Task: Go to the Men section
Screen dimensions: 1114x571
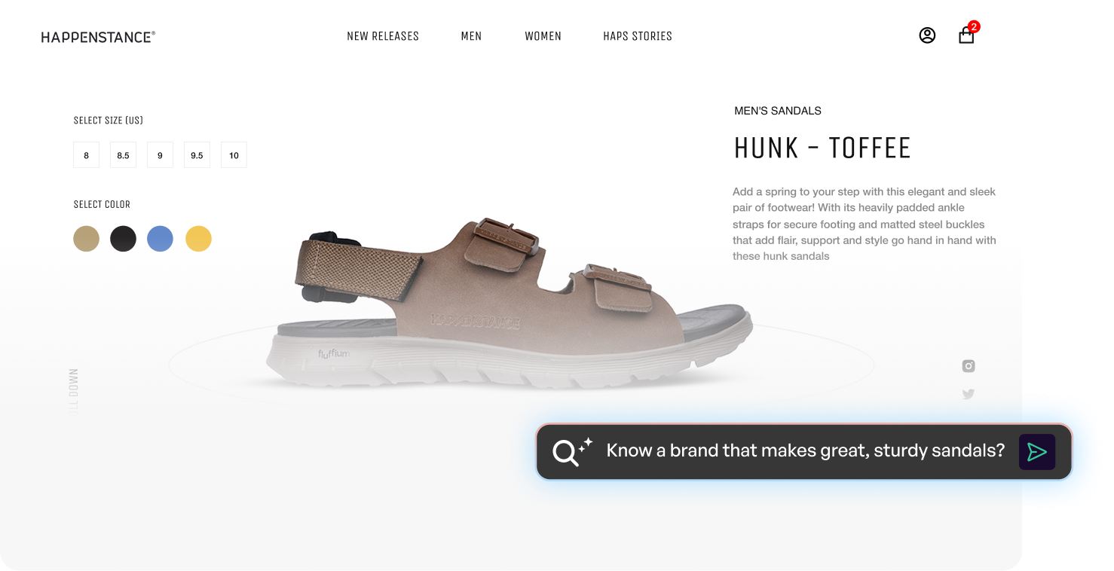Action: (x=471, y=36)
